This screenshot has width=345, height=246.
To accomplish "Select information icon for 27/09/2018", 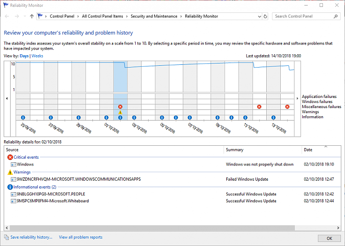I will click(51, 118).
